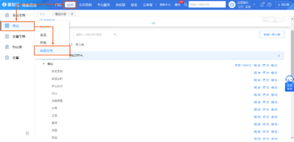Focus the top bar search input
This screenshot has height=142, width=294.
pos(207,4)
